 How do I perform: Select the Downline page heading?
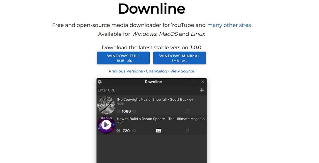coord(152,9)
